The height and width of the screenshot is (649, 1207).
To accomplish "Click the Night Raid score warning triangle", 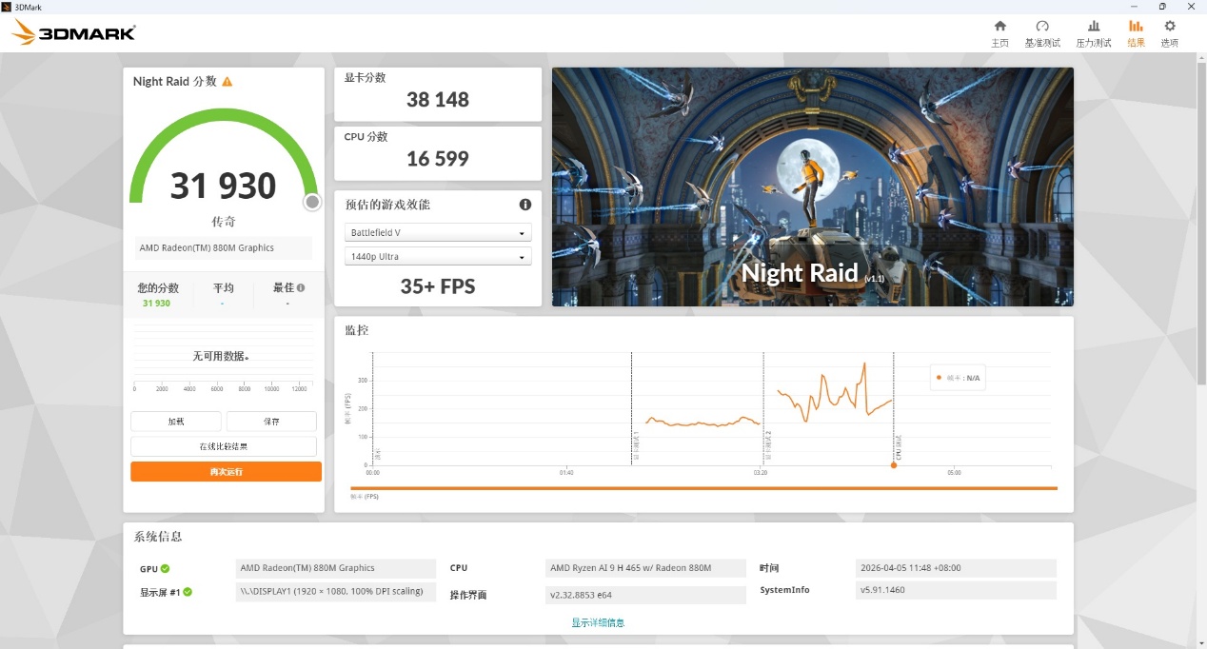I will pos(227,82).
